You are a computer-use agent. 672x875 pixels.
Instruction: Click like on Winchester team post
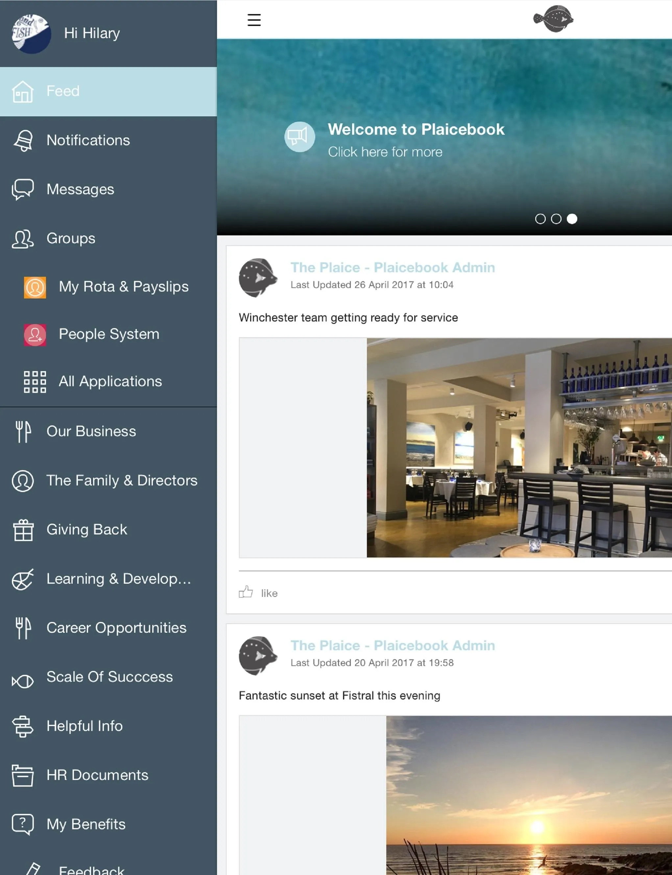[258, 593]
